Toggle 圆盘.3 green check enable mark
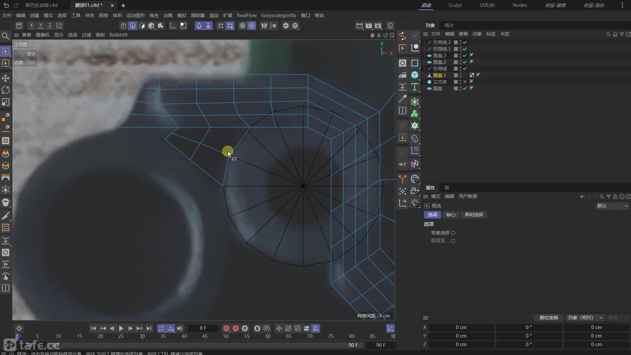 pyautogui.click(x=465, y=56)
